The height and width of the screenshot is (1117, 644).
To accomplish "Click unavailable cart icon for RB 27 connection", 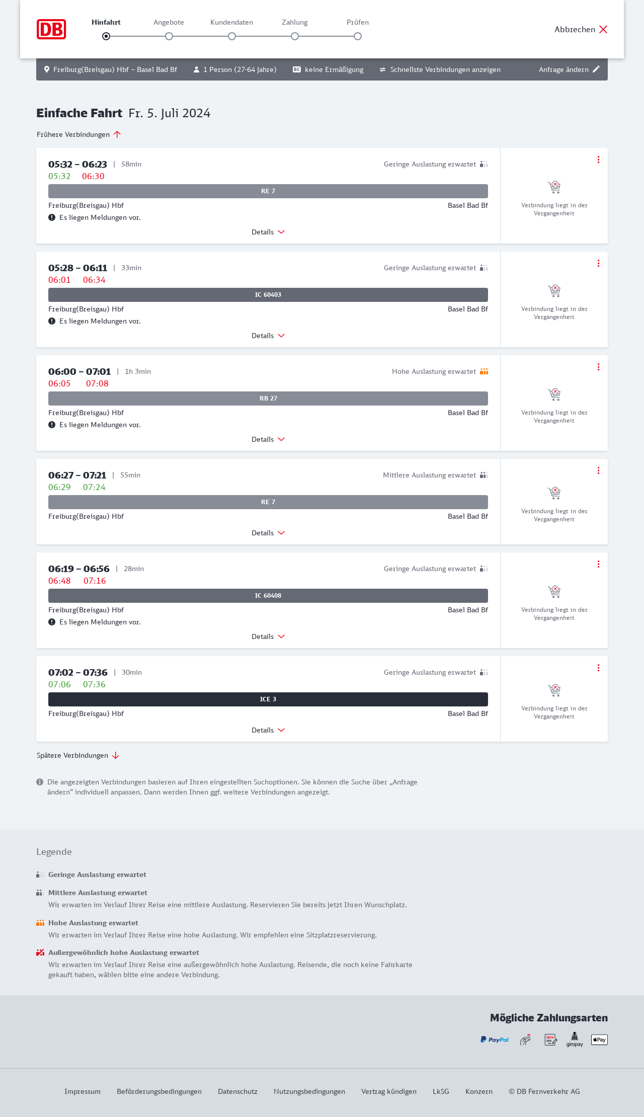I will click(554, 394).
